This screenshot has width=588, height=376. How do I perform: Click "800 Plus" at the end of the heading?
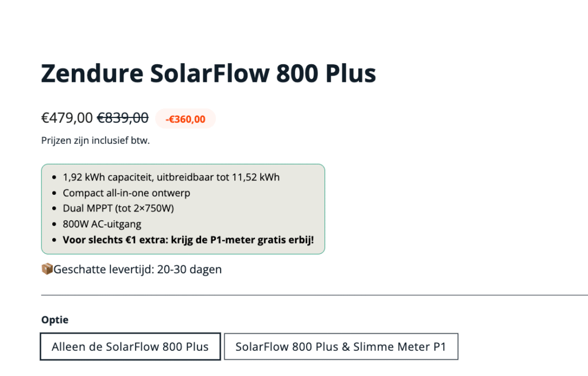326,73
